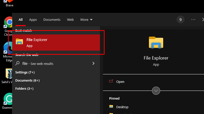
Task: Close the search panel with the X
Action: pyautogui.click(x=203, y=20)
